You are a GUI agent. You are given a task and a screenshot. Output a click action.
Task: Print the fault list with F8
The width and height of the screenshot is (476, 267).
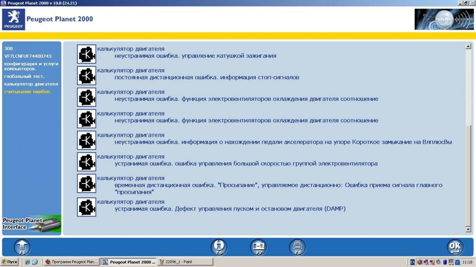tap(297, 247)
